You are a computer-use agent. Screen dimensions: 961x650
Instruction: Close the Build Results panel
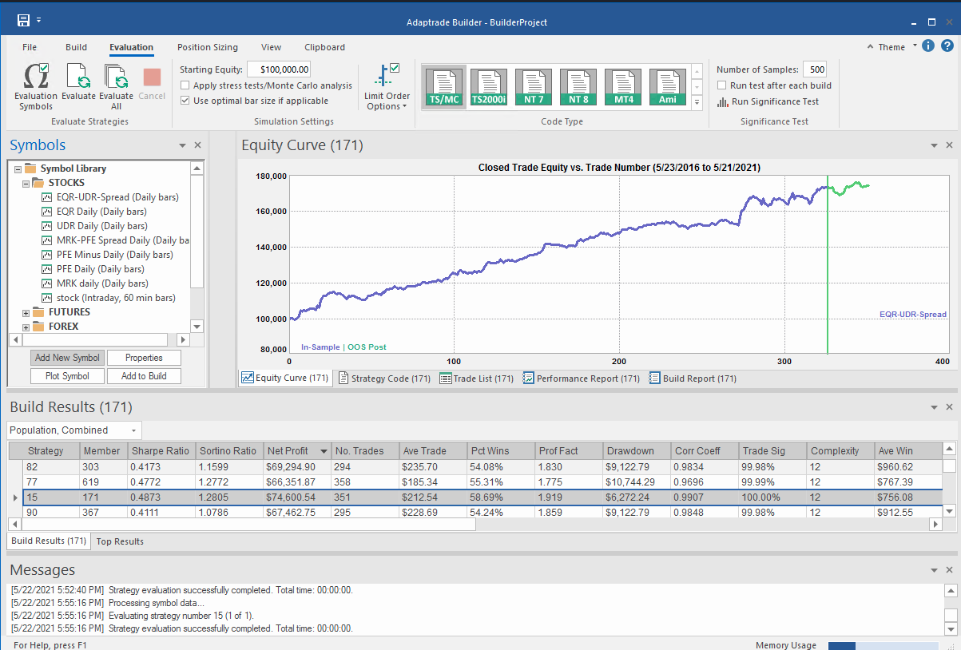click(x=949, y=407)
